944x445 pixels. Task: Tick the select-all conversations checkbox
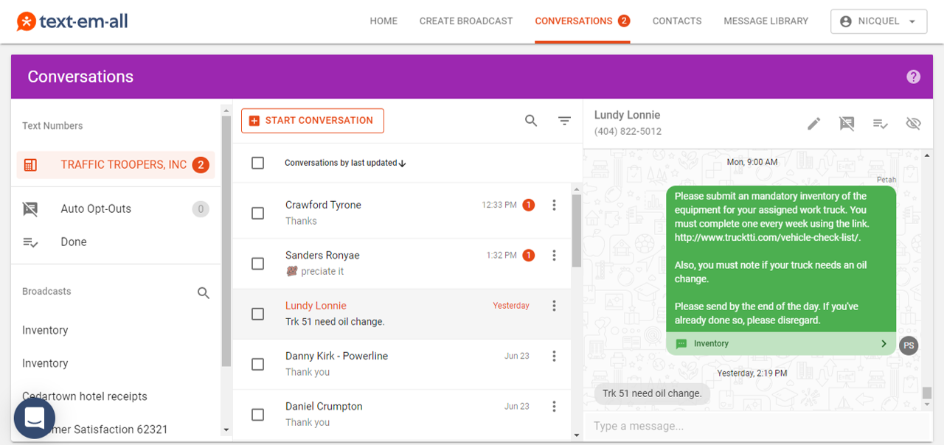coord(257,163)
